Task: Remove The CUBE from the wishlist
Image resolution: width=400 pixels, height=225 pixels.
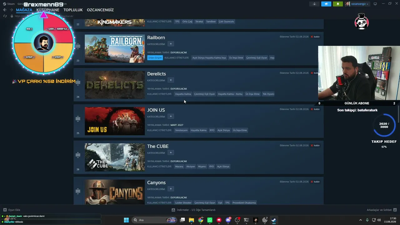Action: pos(315,146)
